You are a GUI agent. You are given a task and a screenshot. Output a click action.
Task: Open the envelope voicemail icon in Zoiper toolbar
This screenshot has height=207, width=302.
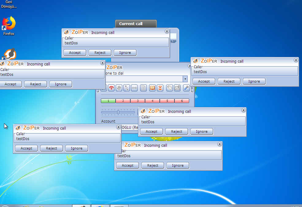(177, 88)
